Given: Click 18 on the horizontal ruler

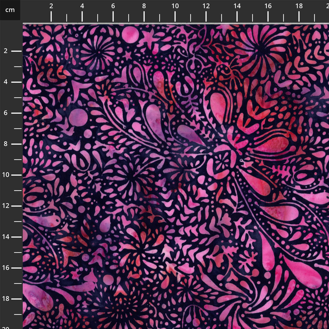Looking at the screenshot, I should (299, 6).
